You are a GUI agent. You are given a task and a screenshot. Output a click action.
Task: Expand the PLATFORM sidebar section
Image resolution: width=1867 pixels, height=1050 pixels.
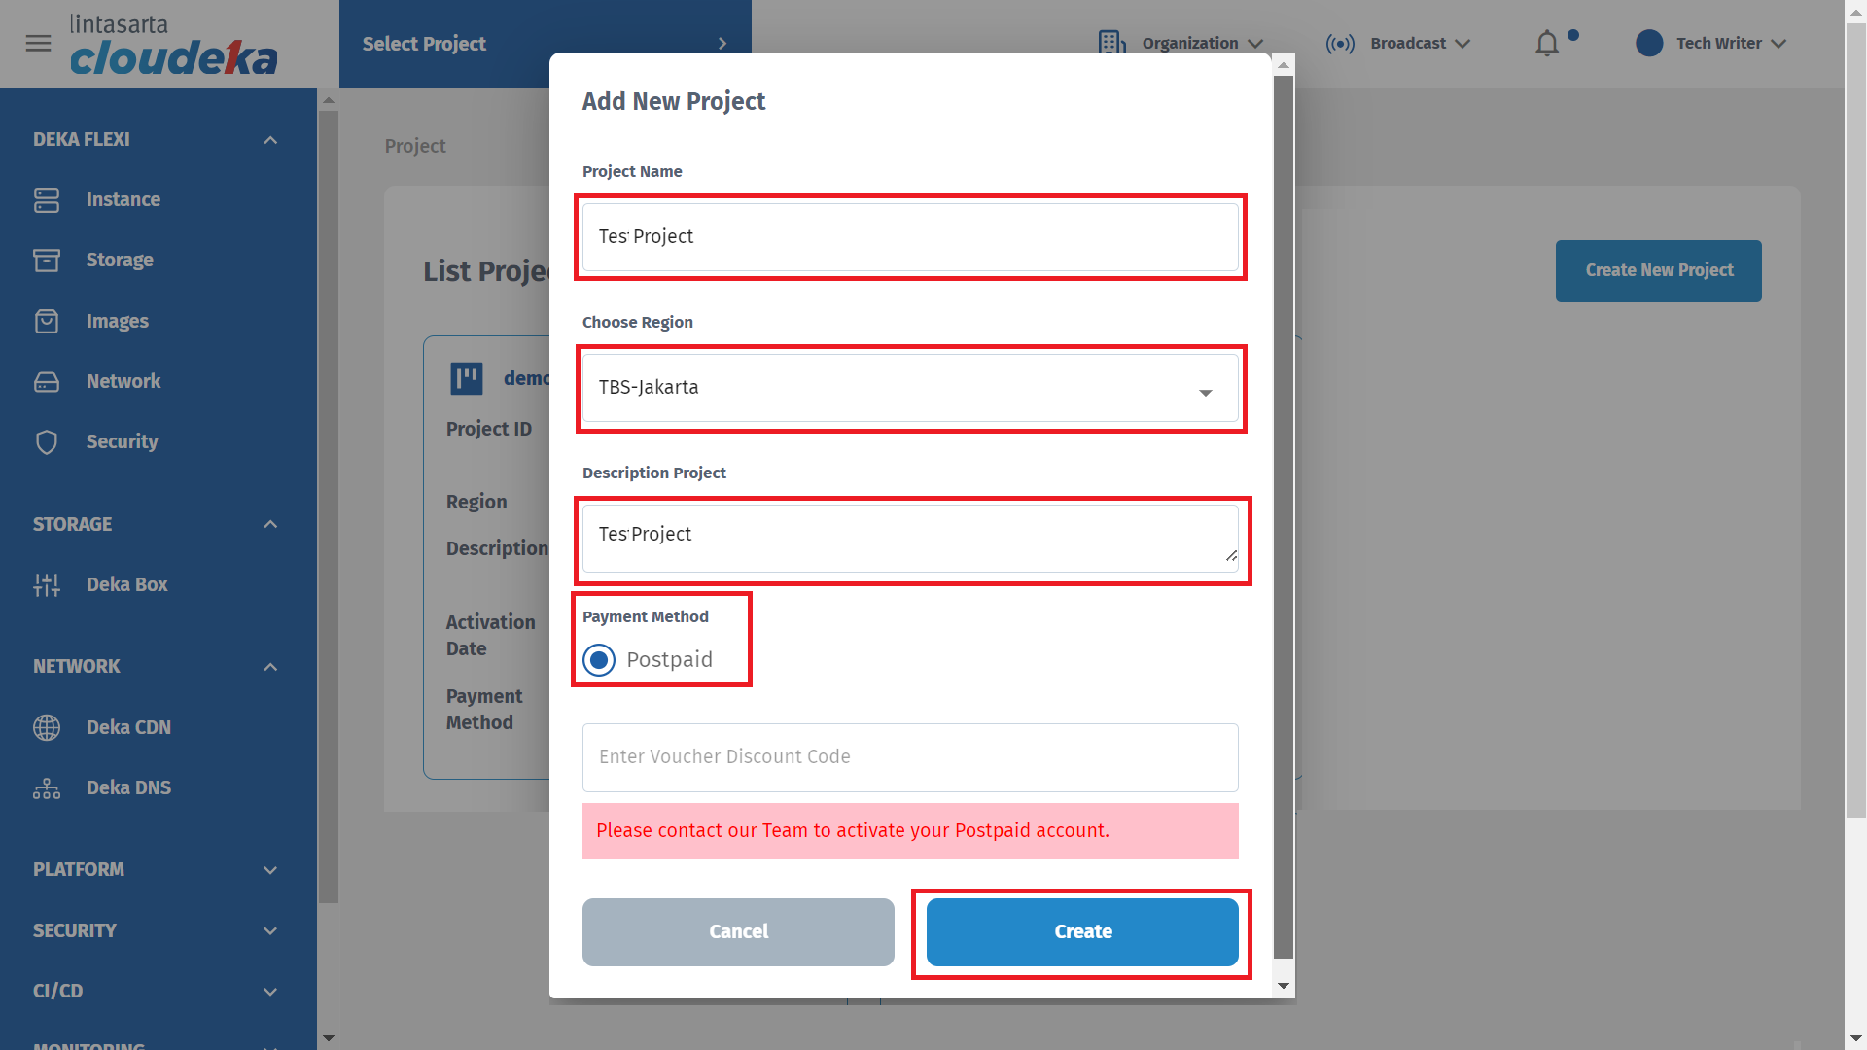tap(270, 870)
